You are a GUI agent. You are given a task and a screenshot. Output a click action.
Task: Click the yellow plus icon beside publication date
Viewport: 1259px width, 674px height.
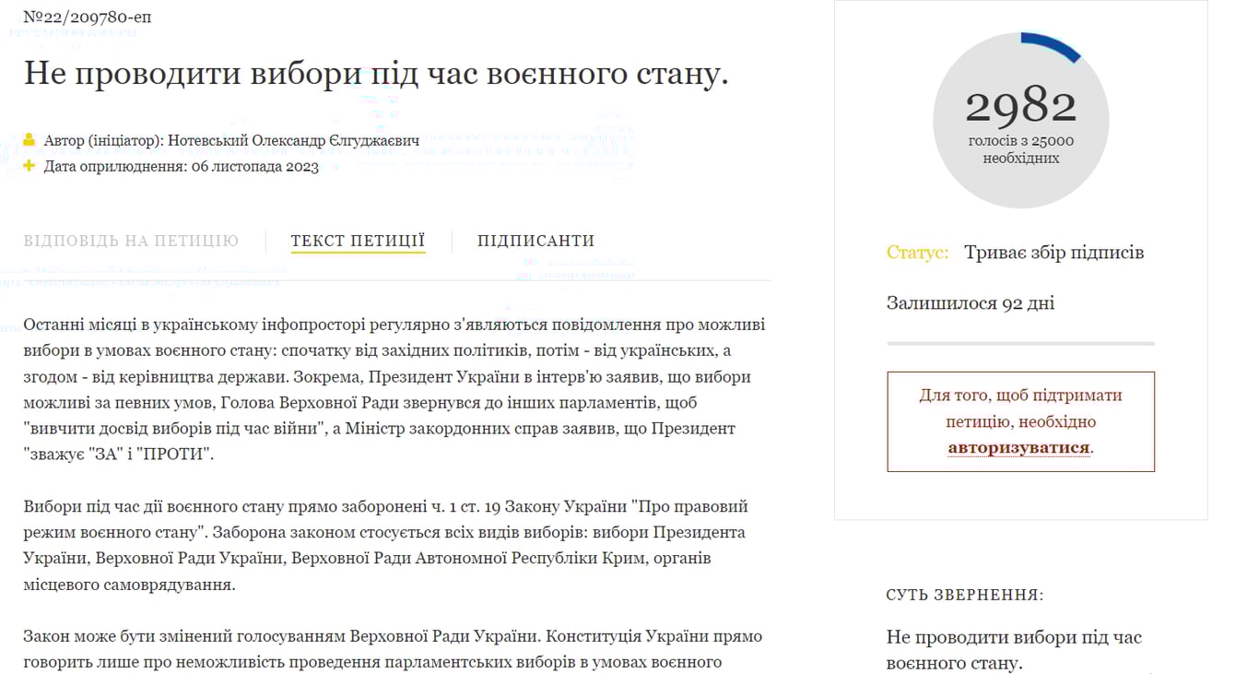click(29, 166)
